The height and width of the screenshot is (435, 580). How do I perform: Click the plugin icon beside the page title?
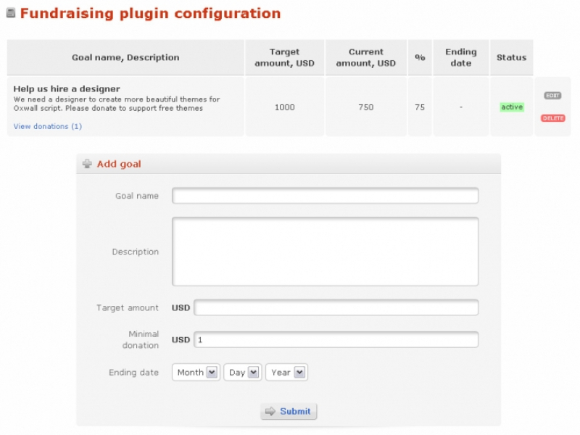pos(11,13)
